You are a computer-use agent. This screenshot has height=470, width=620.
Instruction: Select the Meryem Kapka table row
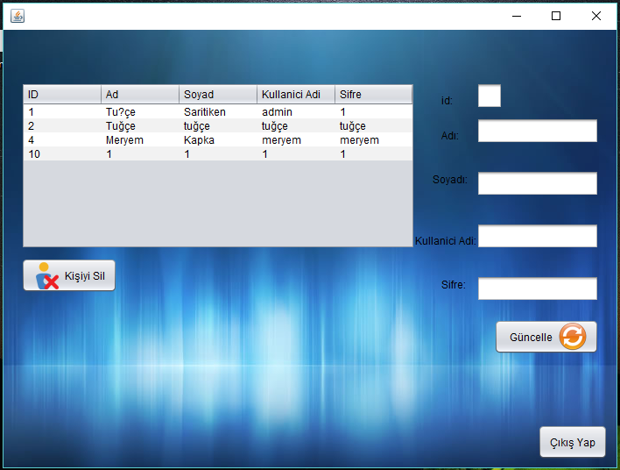[217, 140]
